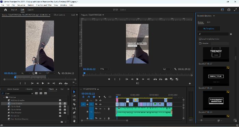Open the Workspaces icon at top right
Viewport: 239px width, 127px height.
pos(222,10)
